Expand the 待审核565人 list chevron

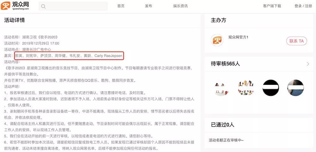click(x=308, y=64)
